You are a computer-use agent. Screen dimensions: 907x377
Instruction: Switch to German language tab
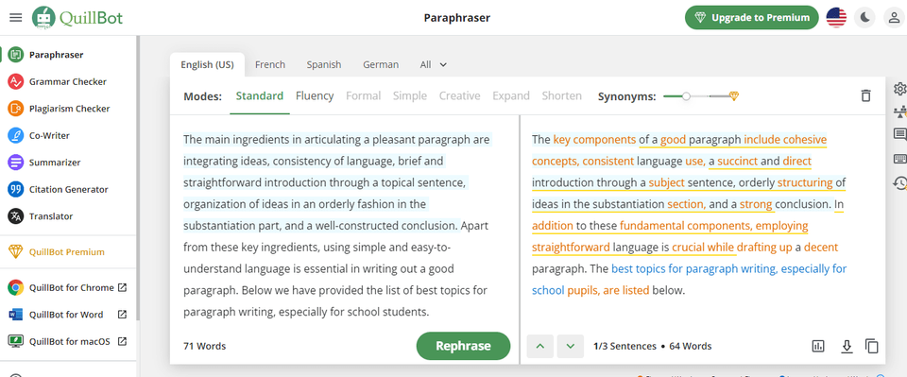coord(381,65)
